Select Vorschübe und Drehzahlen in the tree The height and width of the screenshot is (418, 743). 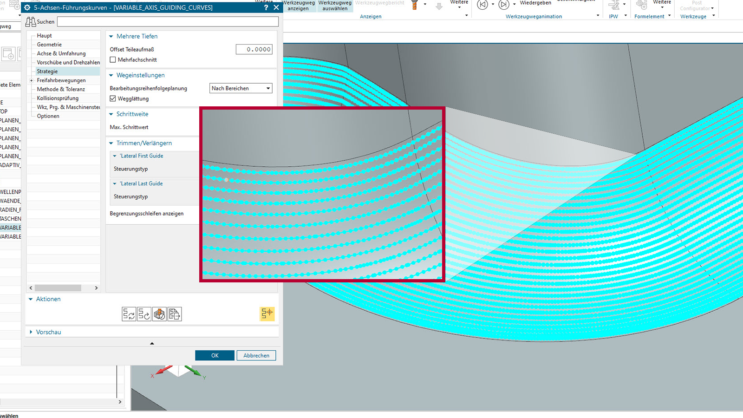click(x=68, y=63)
